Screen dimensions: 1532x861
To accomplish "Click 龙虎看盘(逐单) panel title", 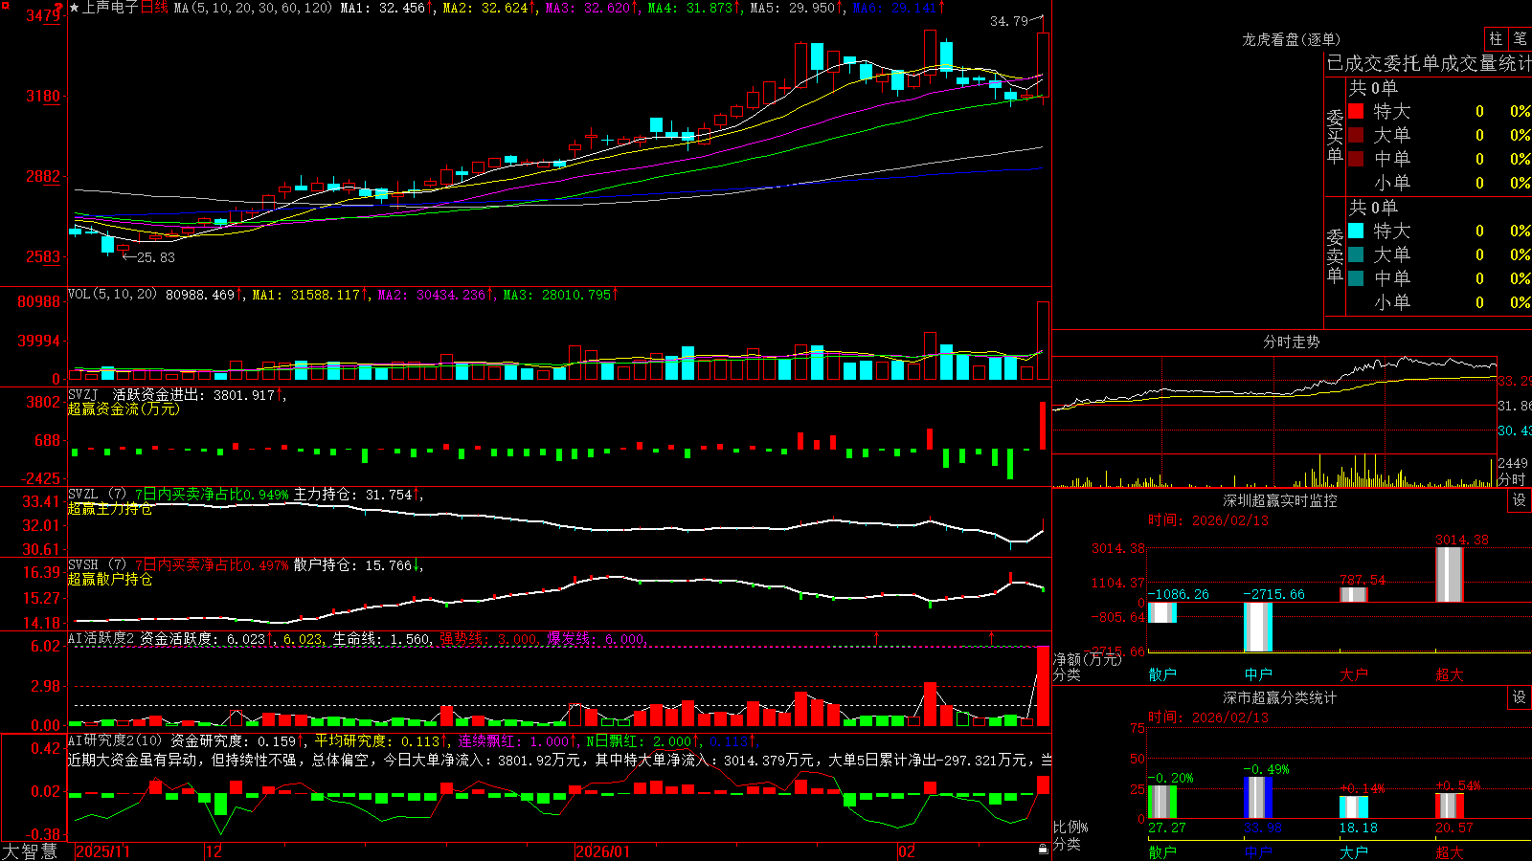I will pos(1291,40).
